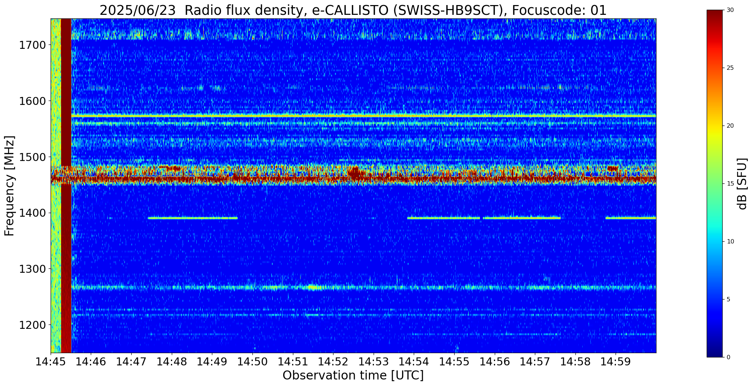
Task: Click the 'Frequency [MHz]' axis label
Action: [x=9, y=186]
